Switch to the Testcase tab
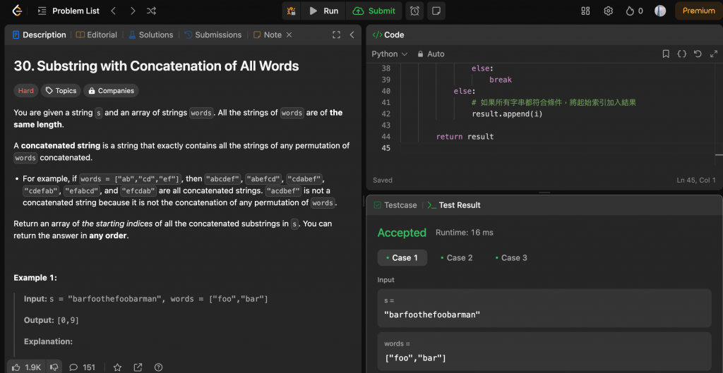Screen dimensions: 723x373 point(395,205)
